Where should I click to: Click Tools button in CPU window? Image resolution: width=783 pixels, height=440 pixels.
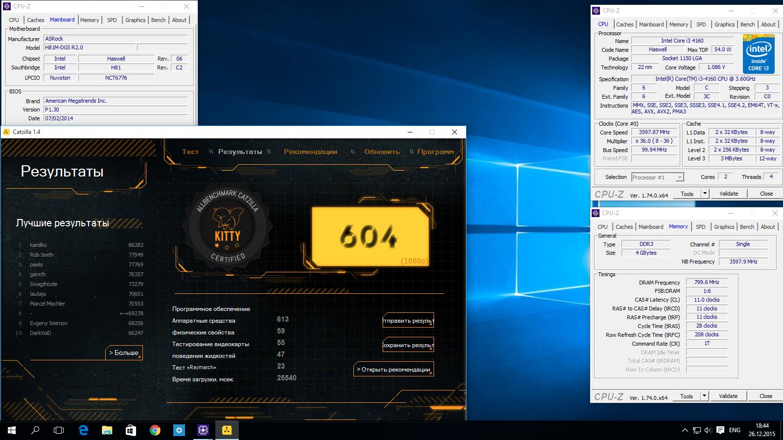click(x=687, y=194)
